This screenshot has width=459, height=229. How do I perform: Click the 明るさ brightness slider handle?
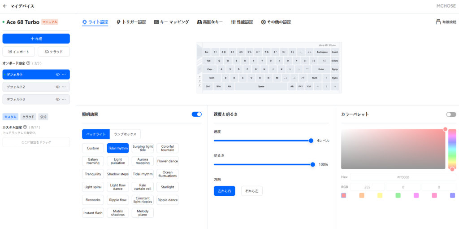(313, 164)
